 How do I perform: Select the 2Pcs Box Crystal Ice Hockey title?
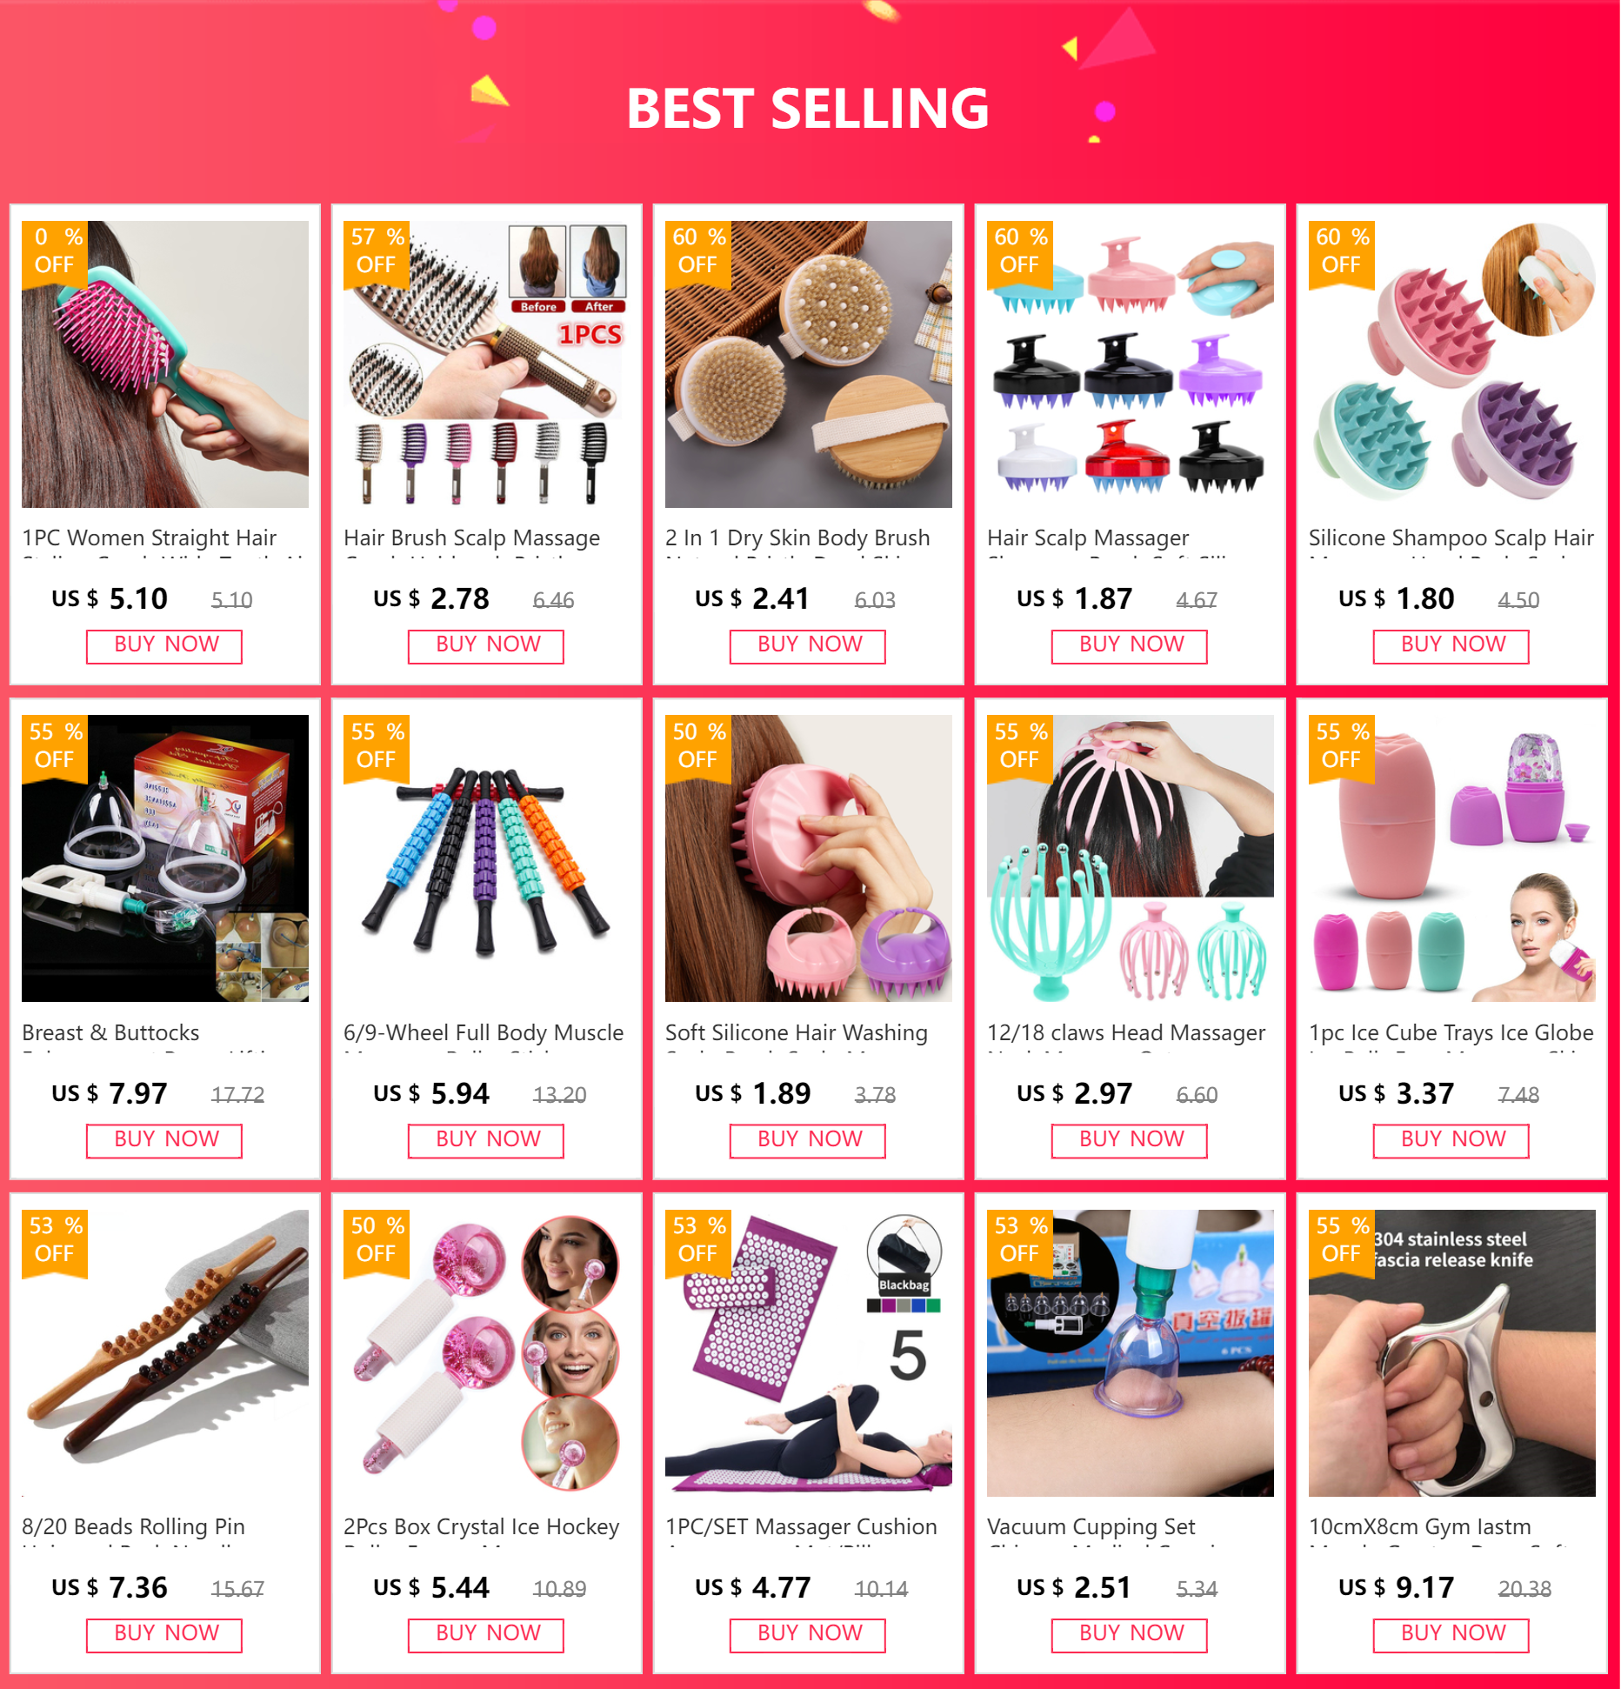coord(482,1527)
